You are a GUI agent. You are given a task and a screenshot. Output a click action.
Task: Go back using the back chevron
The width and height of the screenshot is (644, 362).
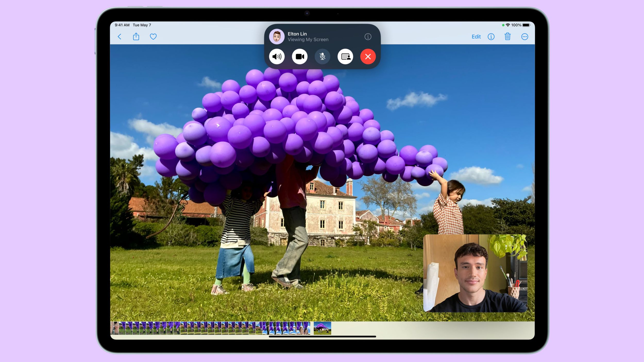(120, 37)
